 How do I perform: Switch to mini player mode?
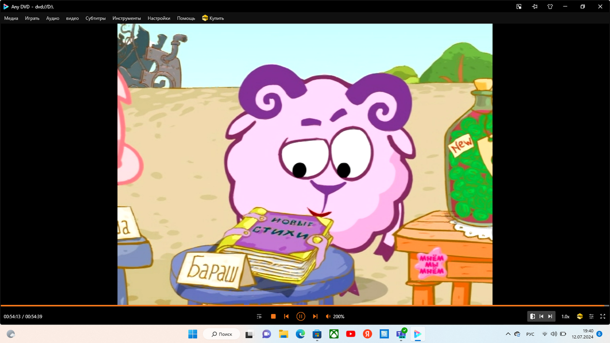click(x=519, y=7)
